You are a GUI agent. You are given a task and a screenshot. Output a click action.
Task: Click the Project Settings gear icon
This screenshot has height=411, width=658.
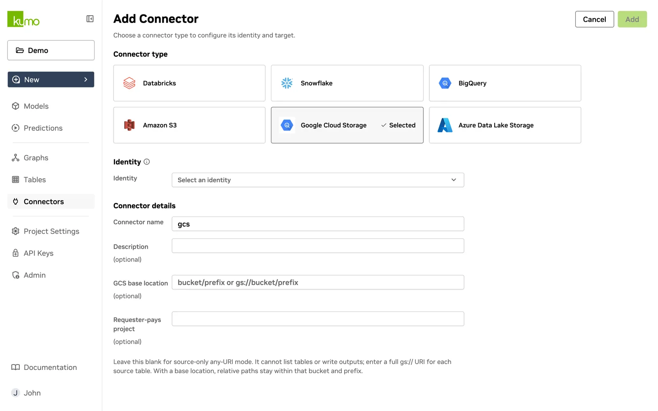pyautogui.click(x=16, y=231)
